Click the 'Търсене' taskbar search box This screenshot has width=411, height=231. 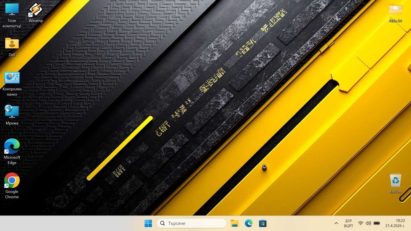click(192, 223)
